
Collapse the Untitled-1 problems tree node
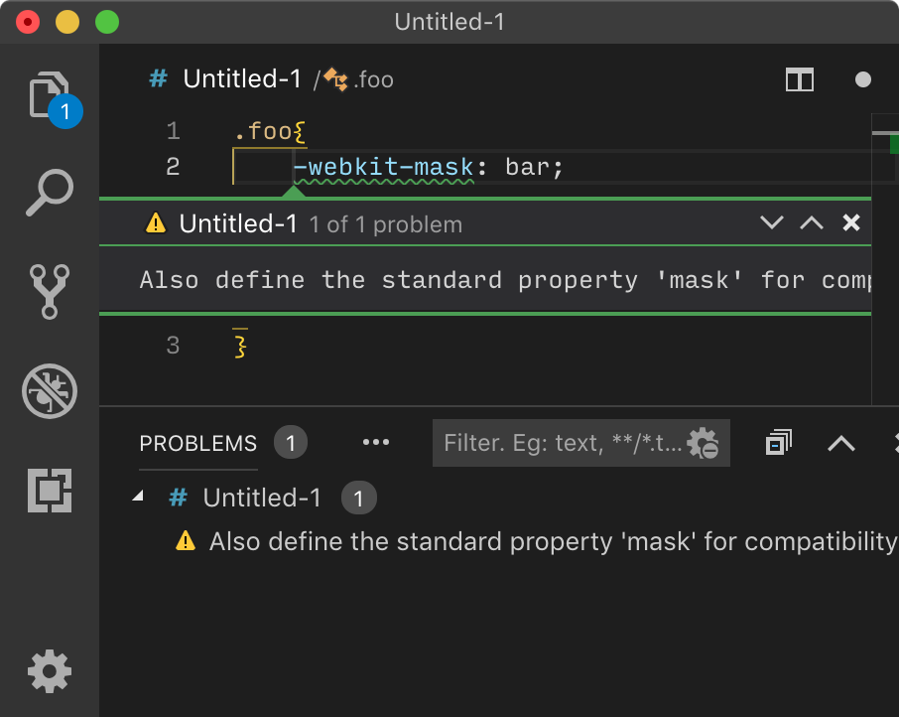click(138, 497)
